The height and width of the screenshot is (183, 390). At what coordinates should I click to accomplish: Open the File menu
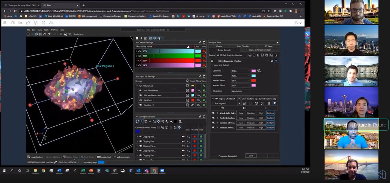coord(28,30)
